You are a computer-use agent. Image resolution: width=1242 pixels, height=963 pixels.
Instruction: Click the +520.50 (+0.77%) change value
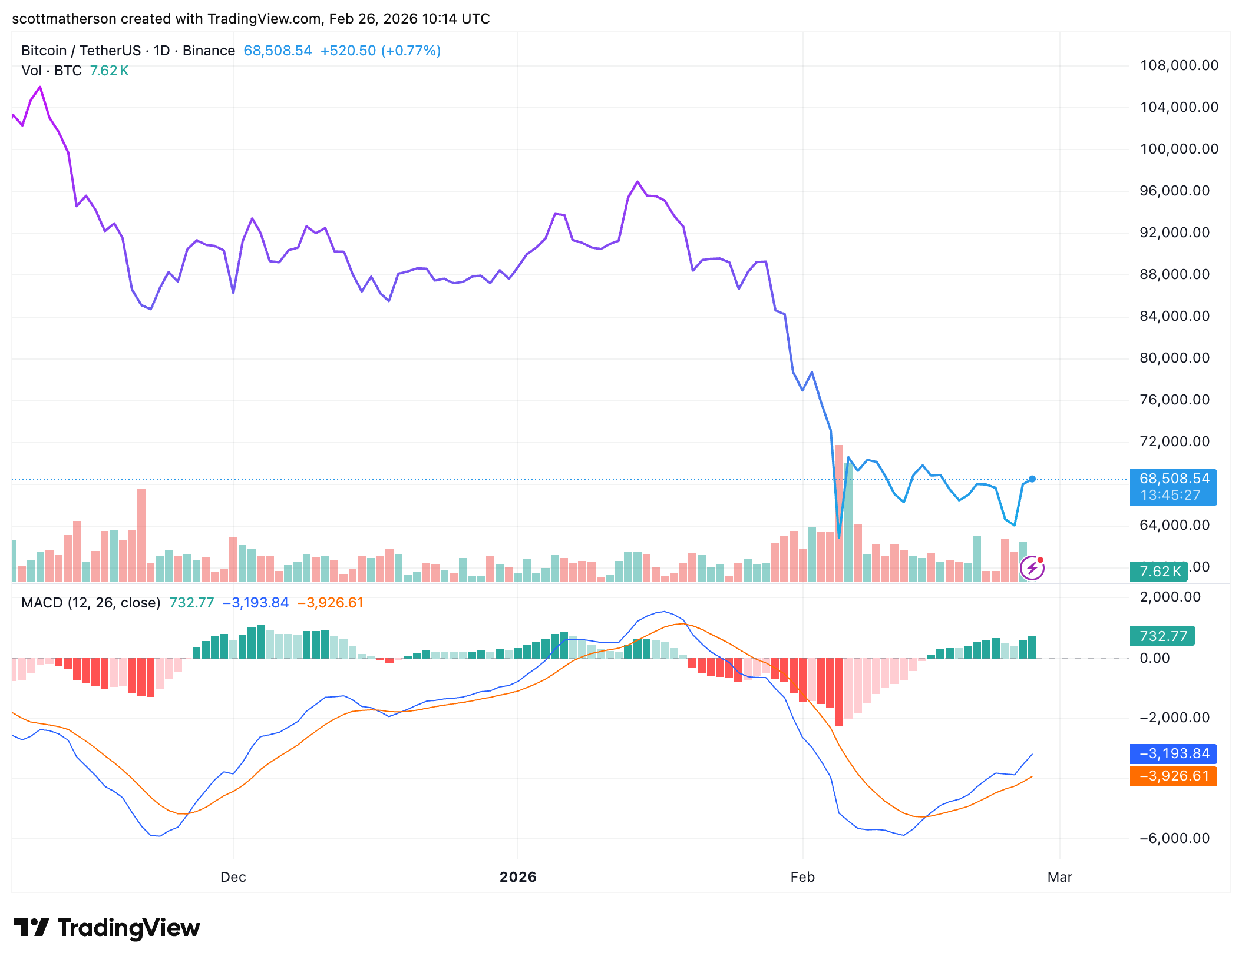click(380, 51)
